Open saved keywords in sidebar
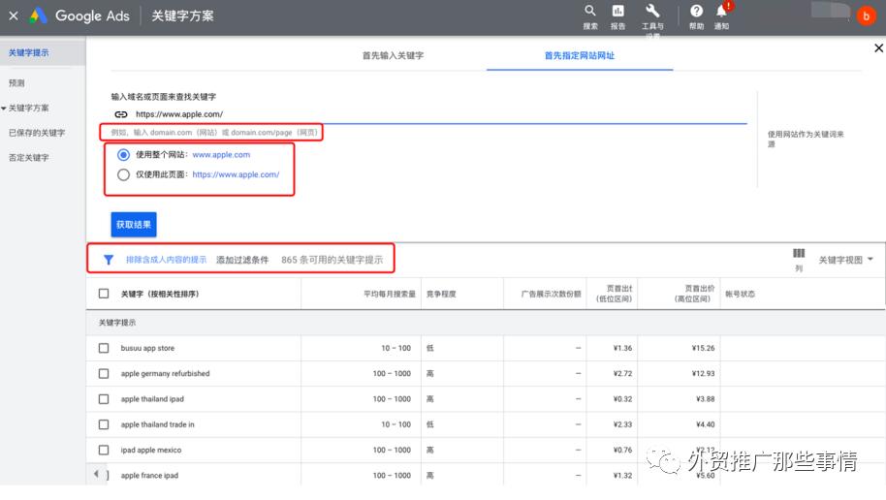Screen dimensions: 886x500 tap(37, 133)
